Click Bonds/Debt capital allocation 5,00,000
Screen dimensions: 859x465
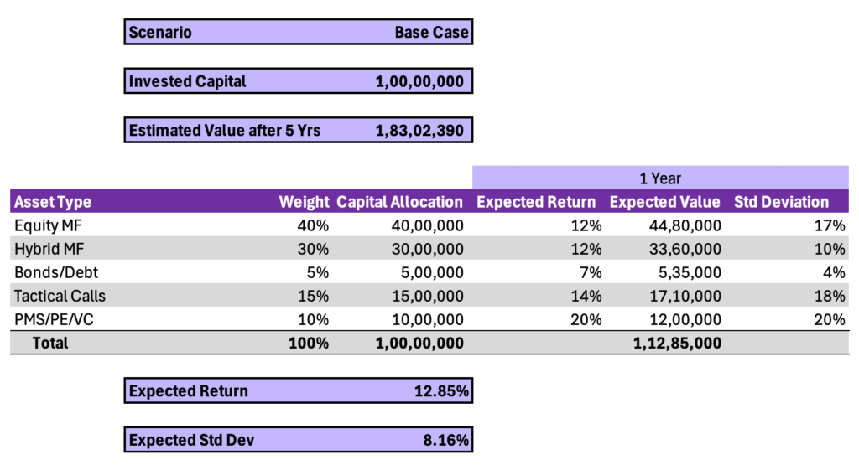[428, 272]
